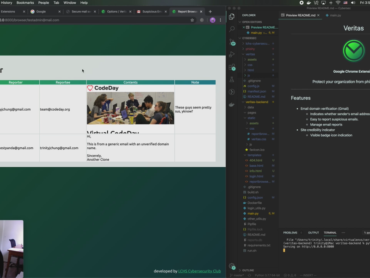The width and height of the screenshot is (370, 278).
Task: Open requirements.txt in the explorer
Action: tap(259, 246)
